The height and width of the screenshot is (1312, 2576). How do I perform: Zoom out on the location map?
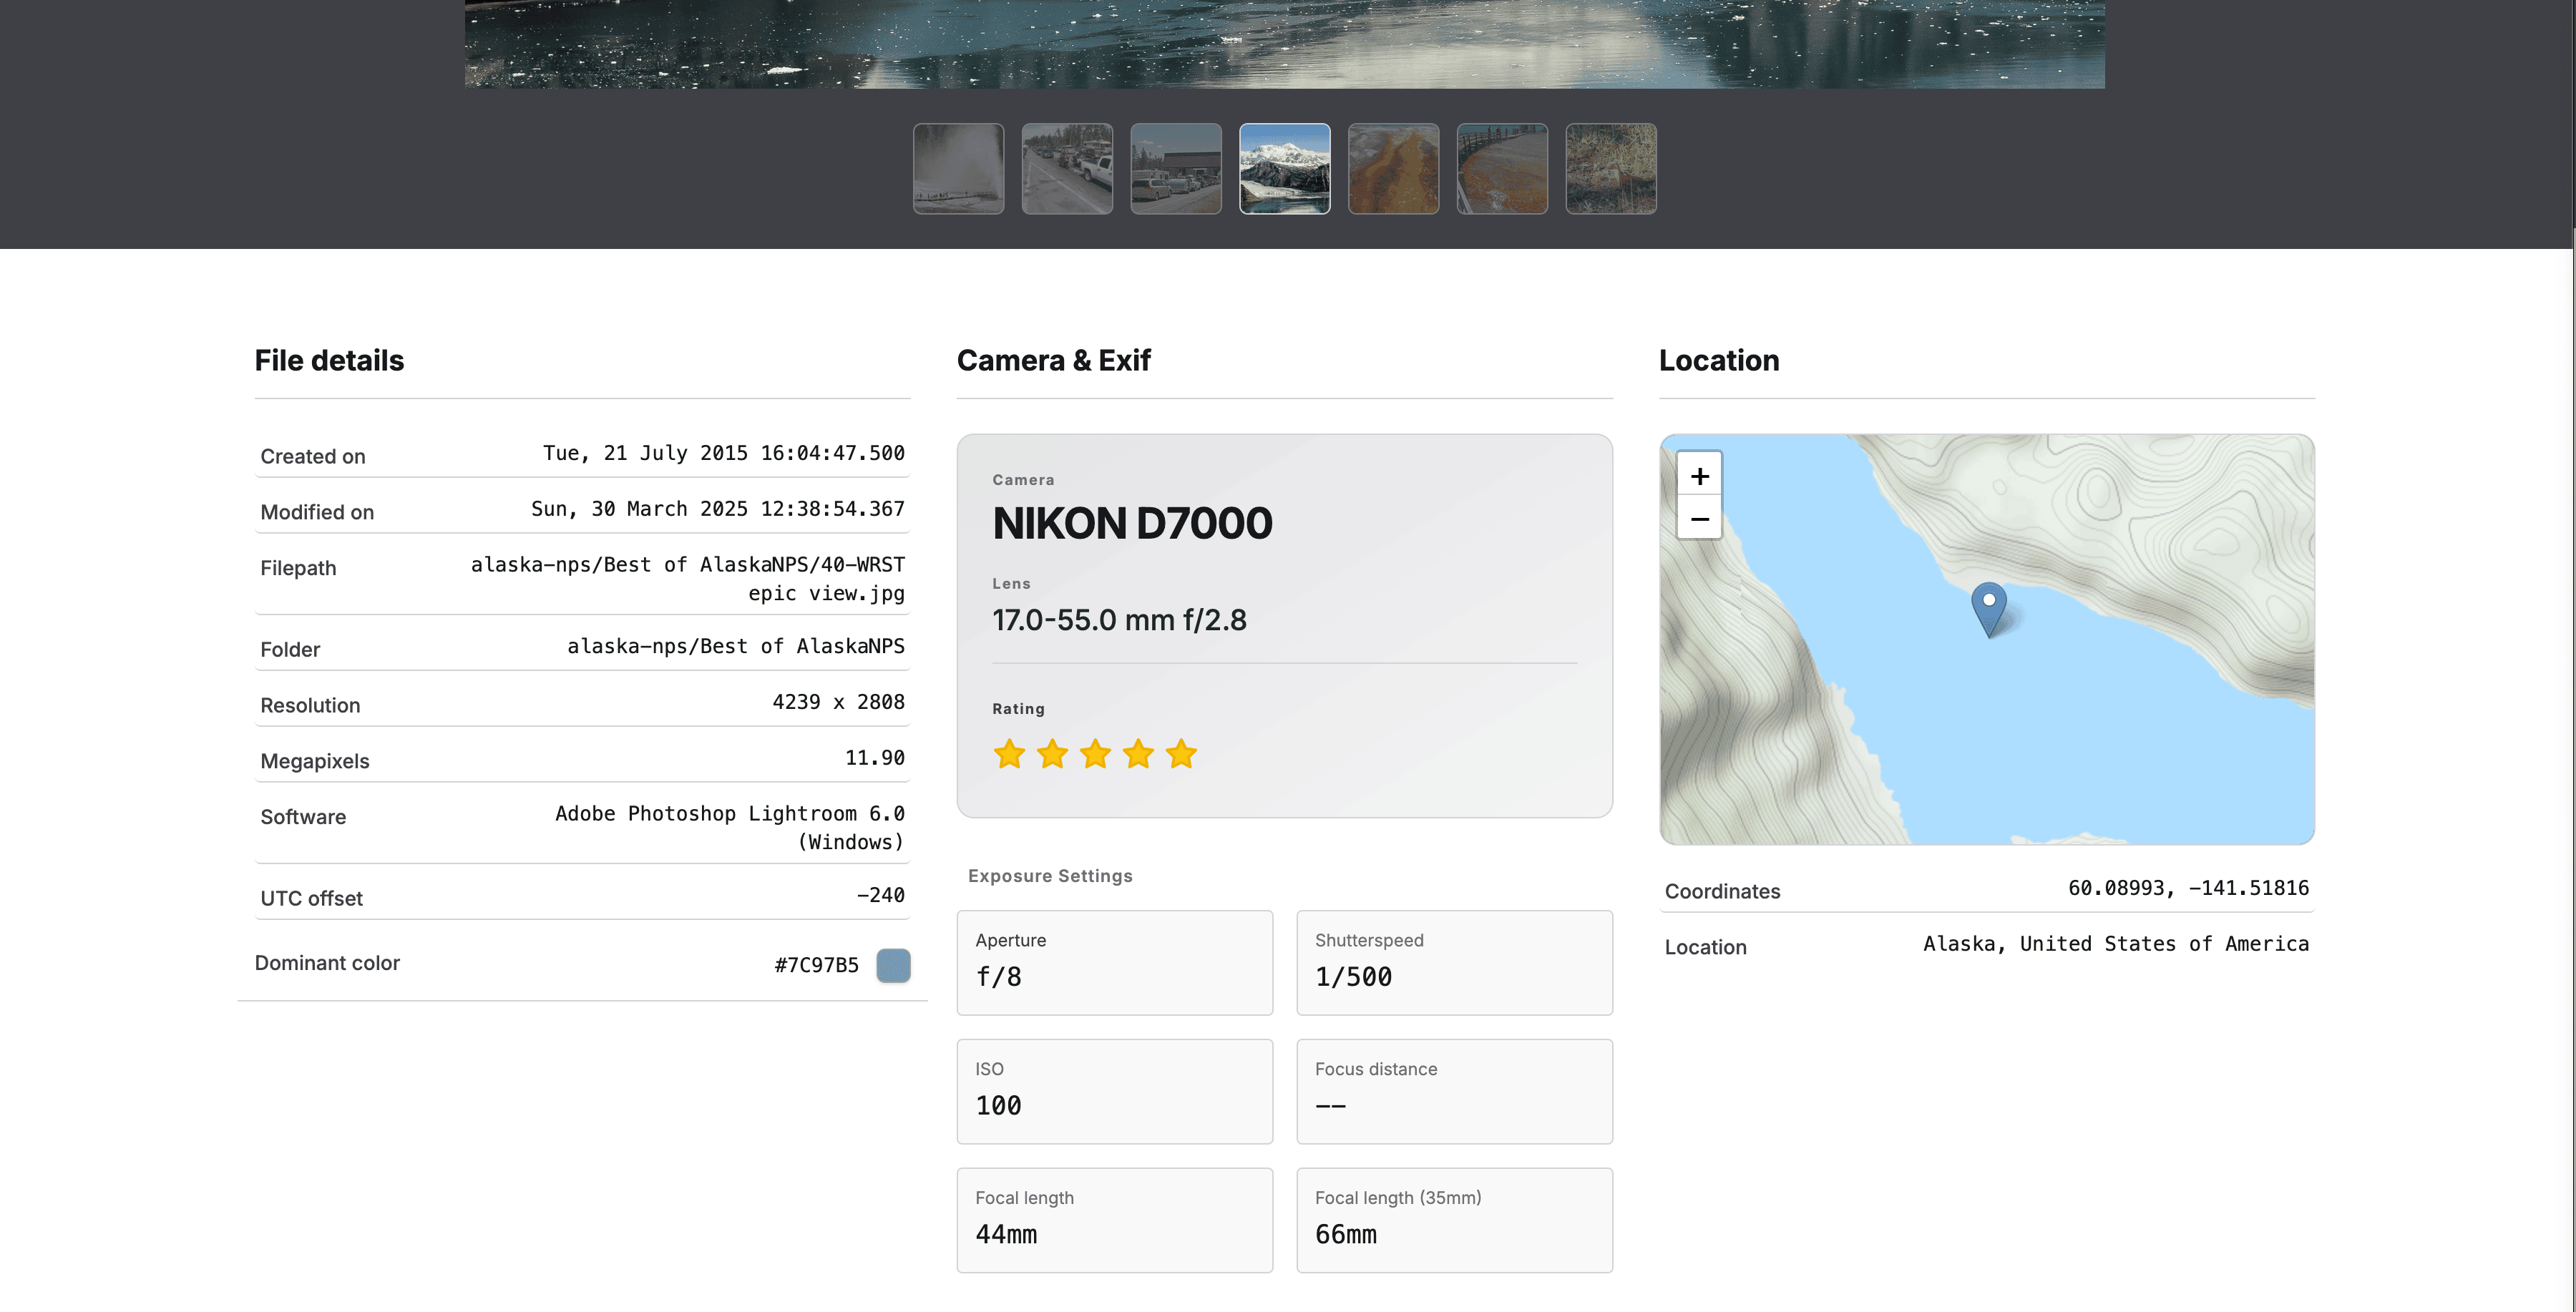coord(1699,519)
